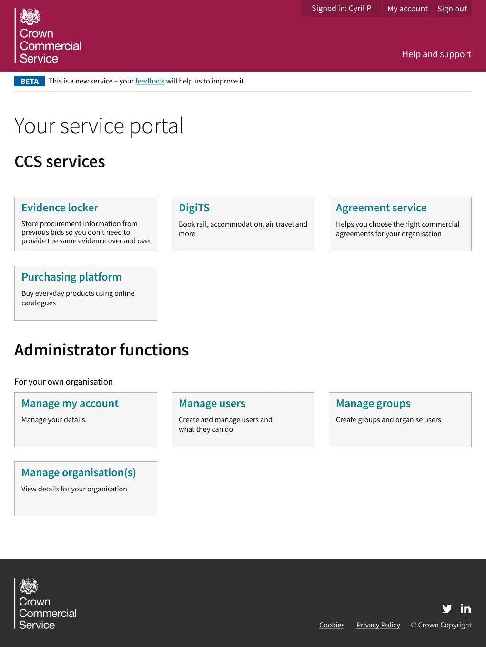Click the BETA tag in the banner
This screenshot has width=486, height=647.
click(29, 81)
